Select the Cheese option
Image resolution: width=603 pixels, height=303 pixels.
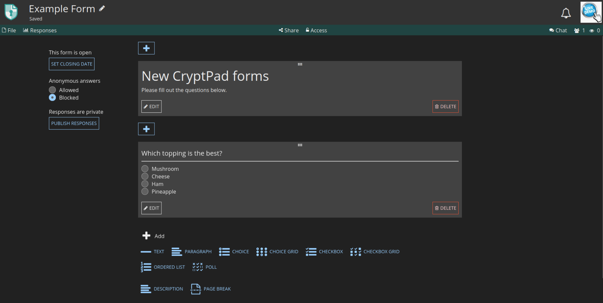point(145,176)
